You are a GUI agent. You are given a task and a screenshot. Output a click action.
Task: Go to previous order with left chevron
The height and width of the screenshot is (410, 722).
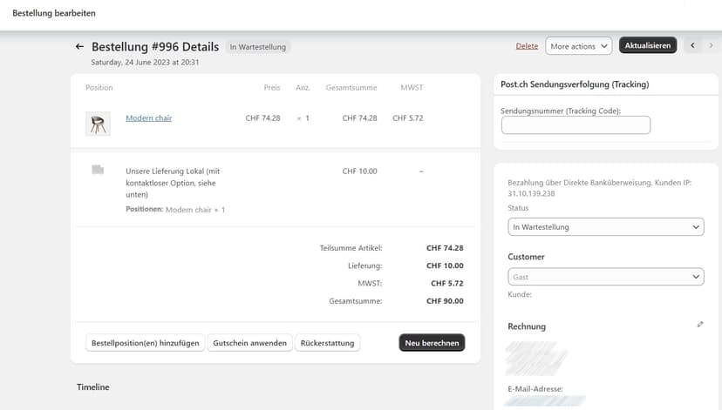point(692,45)
